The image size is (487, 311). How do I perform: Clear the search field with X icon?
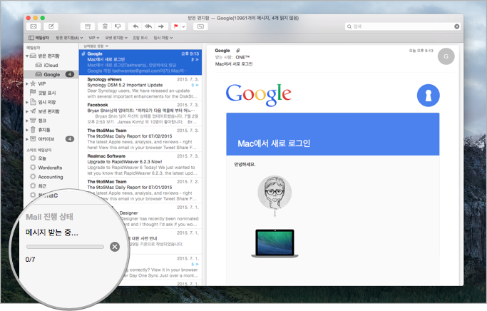(x=457, y=26)
